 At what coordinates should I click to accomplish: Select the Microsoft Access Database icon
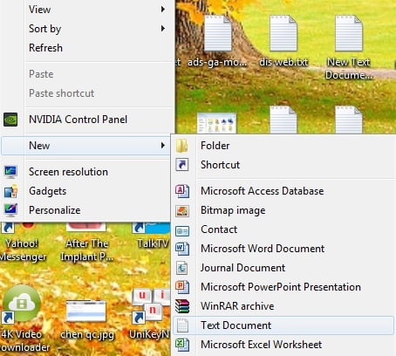182,191
